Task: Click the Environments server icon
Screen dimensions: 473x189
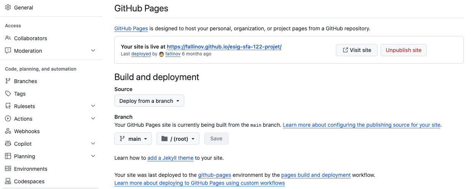Action: point(8,169)
